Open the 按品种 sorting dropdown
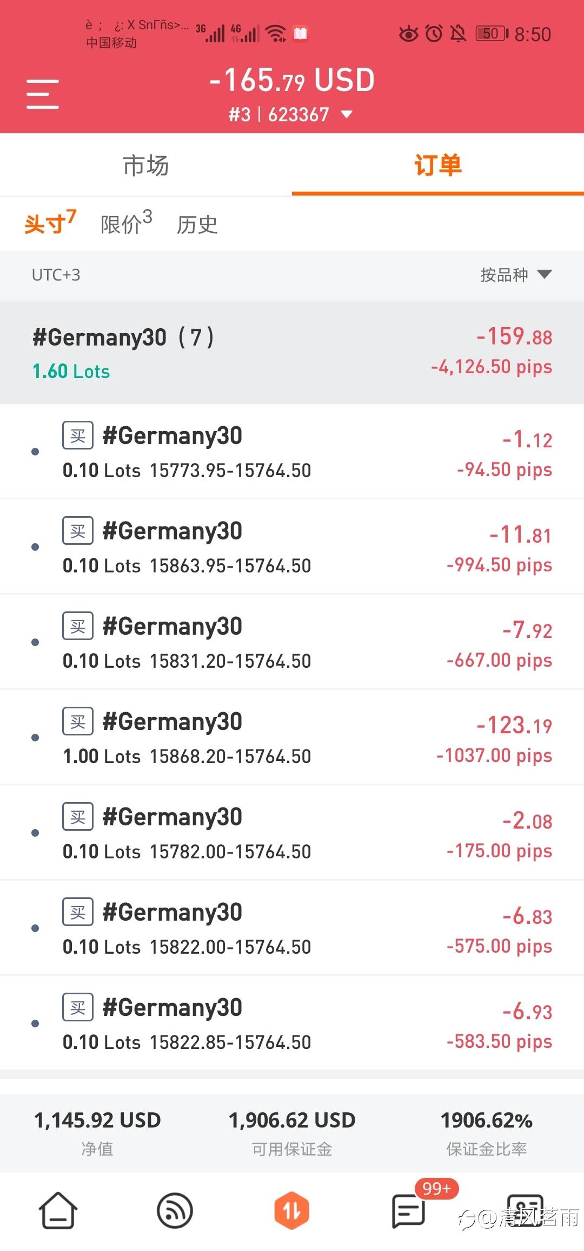The height and width of the screenshot is (1251, 584). tap(515, 275)
